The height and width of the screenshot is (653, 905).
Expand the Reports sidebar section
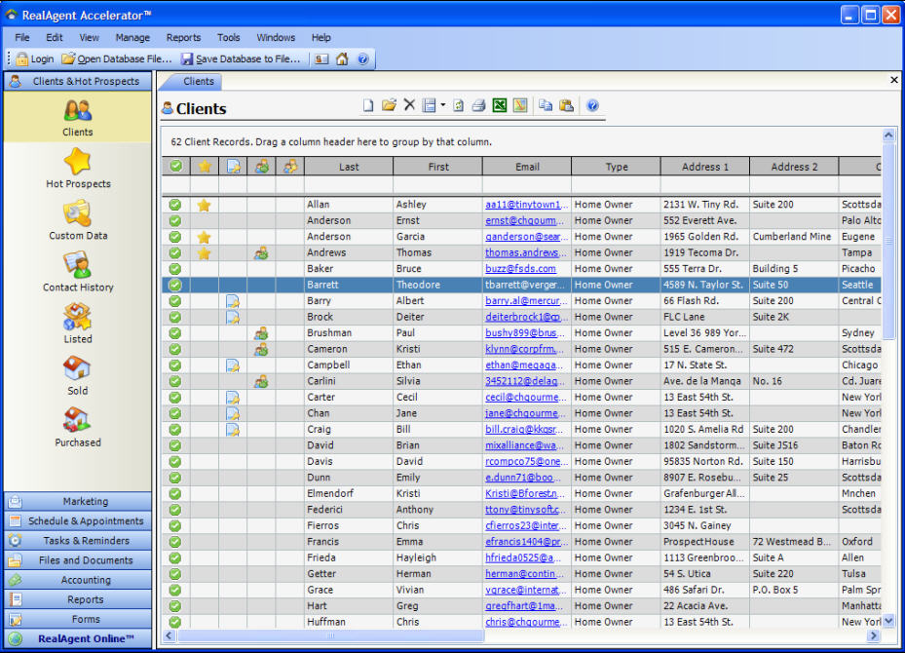(x=78, y=599)
